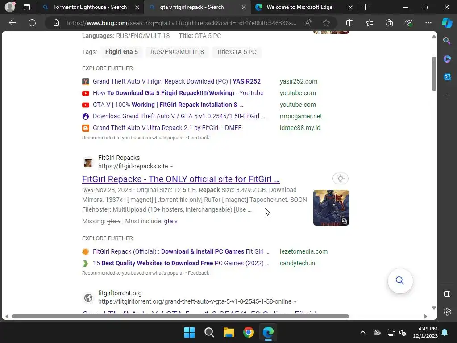Go back with the browser back arrow
This screenshot has height=343, width=457.
(x=12, y=23)
